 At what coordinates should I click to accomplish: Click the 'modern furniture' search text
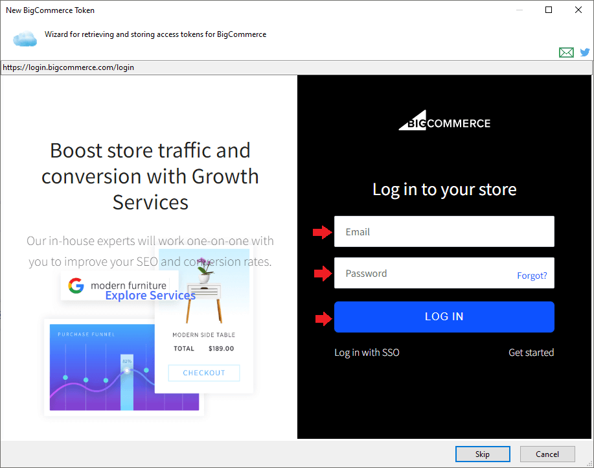[x=128, y=285]
